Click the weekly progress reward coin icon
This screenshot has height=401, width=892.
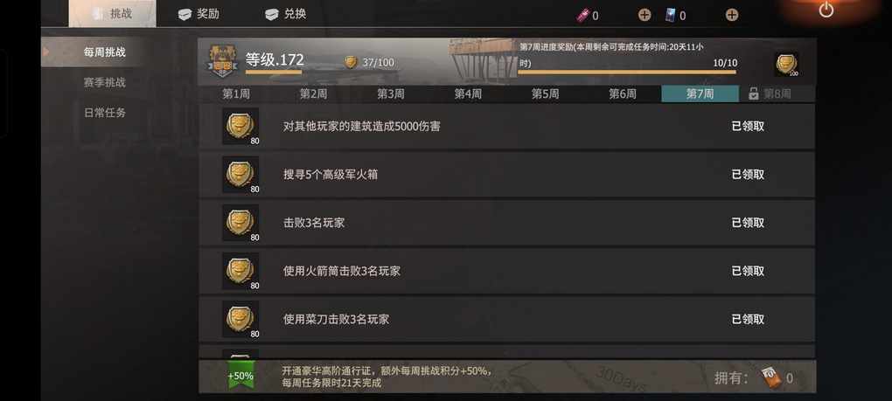click(786, 64)
